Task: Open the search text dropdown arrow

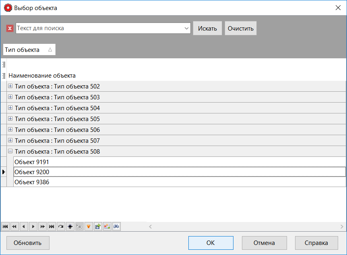Action: 186,28
